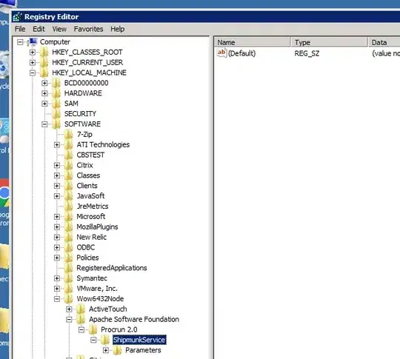Collapse the Wow6432Node key
The width and height of the screenshot is (400, 359).
[57, 299]
